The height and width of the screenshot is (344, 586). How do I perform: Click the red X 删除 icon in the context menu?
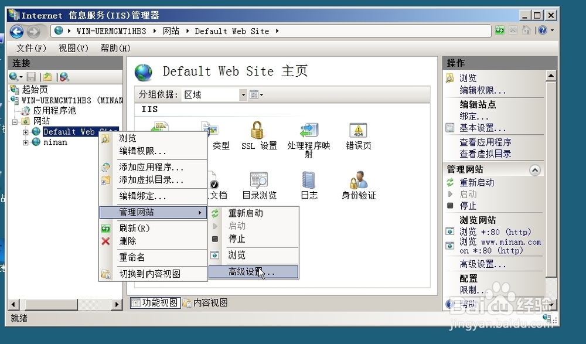point(105,241)
